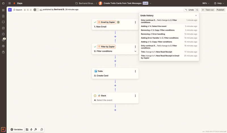Expand the Filter conditions step chevron
227x133 pixels.
[x=135, y=51]
